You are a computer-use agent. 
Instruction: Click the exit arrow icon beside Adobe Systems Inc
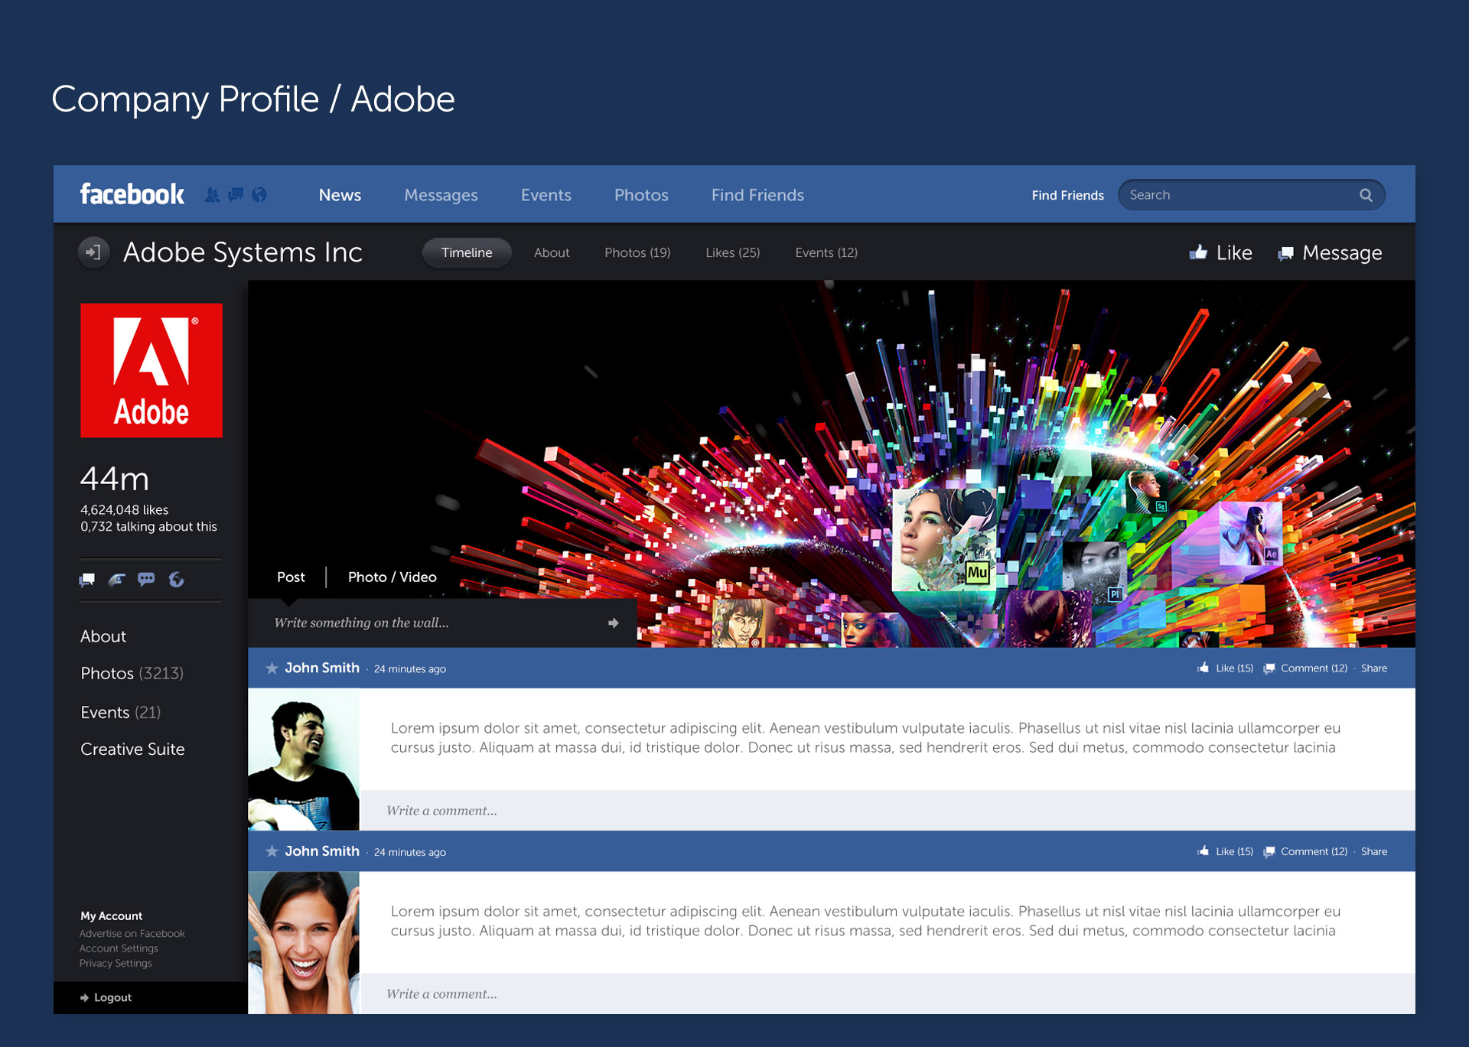(93, 252)
